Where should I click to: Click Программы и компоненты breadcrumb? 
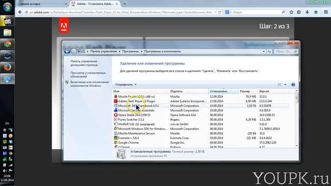[x=162, y=51]
